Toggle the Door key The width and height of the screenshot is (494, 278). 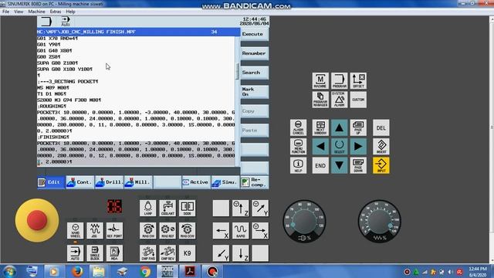(x=187, y=208)
